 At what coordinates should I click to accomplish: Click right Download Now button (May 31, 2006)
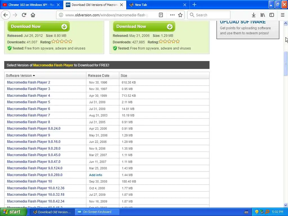(x=144, y=26)
